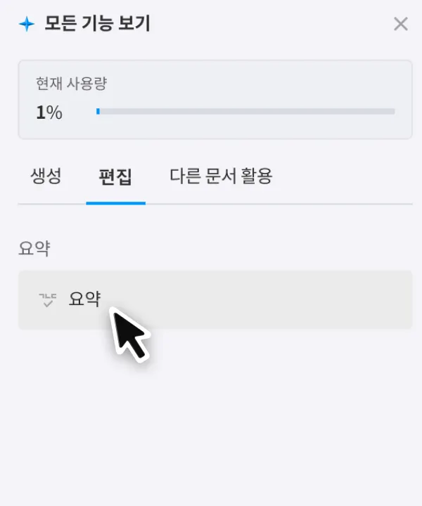This screenshot has height=506, width=422.
Task: Click the percent sign next to 1
Action: (x=55, y=112)
